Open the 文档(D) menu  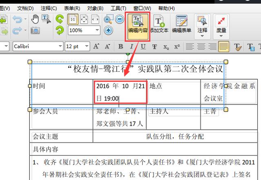25,8
